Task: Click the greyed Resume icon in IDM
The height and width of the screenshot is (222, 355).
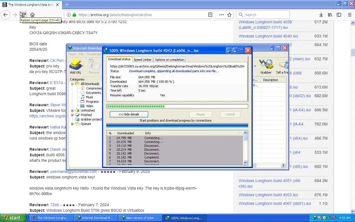Action: pyautogui.click(x=94, y=66)
